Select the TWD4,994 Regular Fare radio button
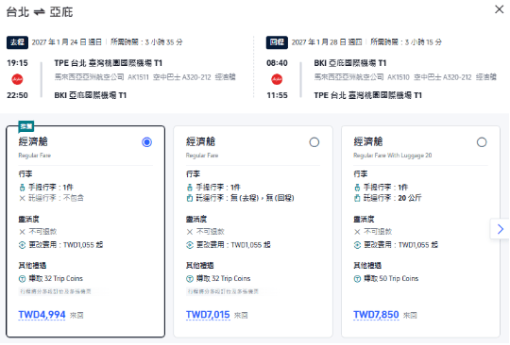Viewport: 510px width, 345px height. (146, 142)
